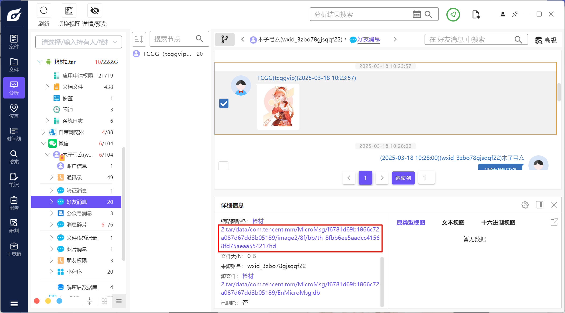The image size is (565, 313).
Task: Switch to list view at bottom of tree
Action: [x=119, y=301]
